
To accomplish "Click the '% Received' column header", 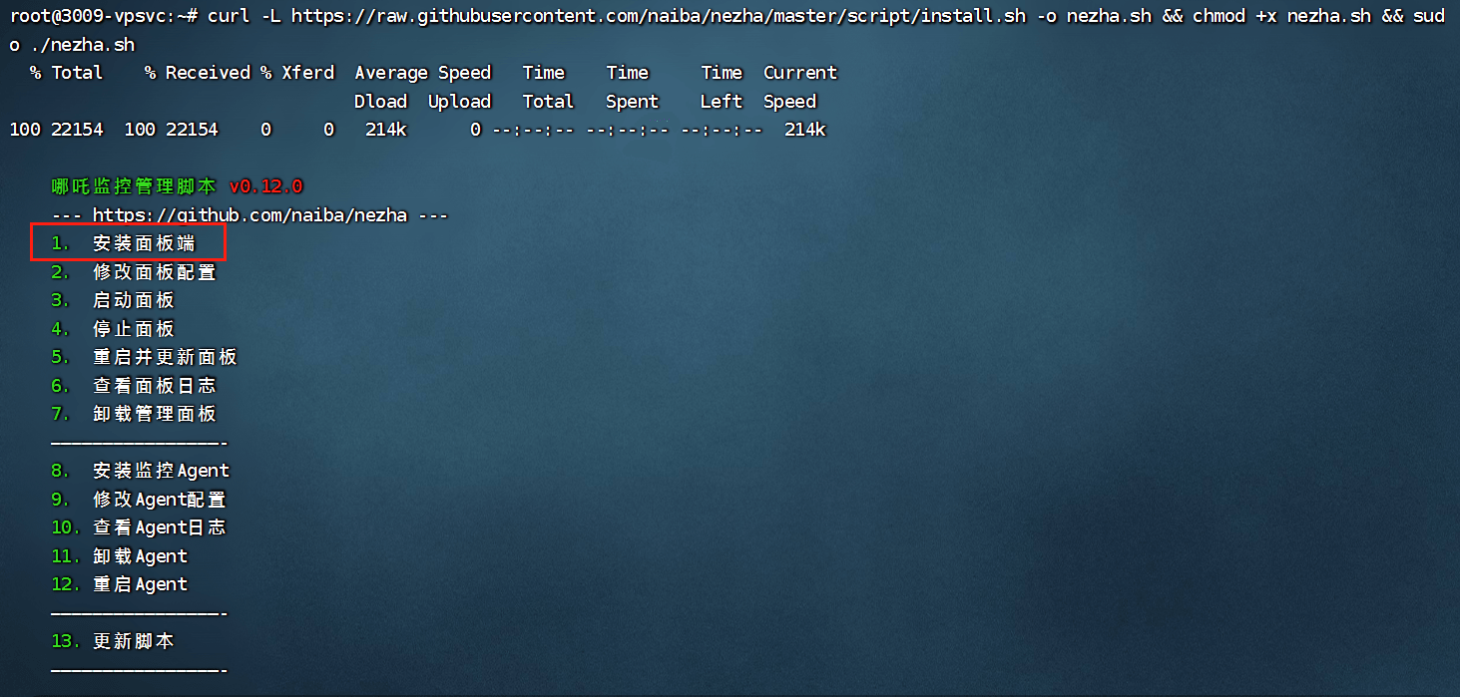I will click(197, 73).
